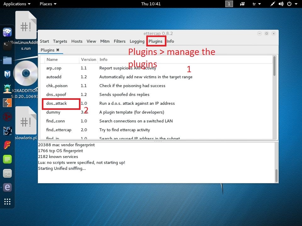302x226 pixels.
Task: Click the volume speaker icon
Action: [281, 4]
